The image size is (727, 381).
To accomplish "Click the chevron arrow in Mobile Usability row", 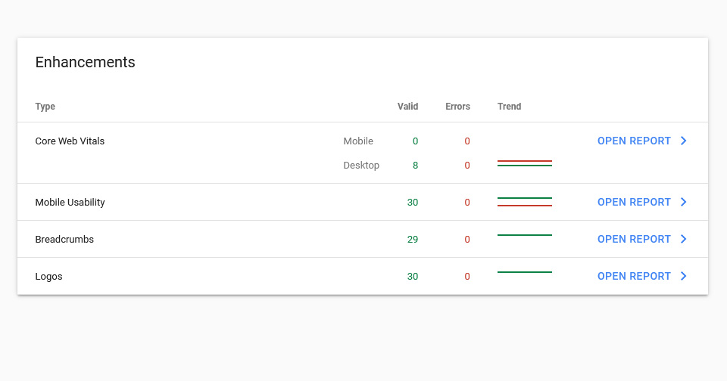I will pyautogui.click(x=683, y=202).
